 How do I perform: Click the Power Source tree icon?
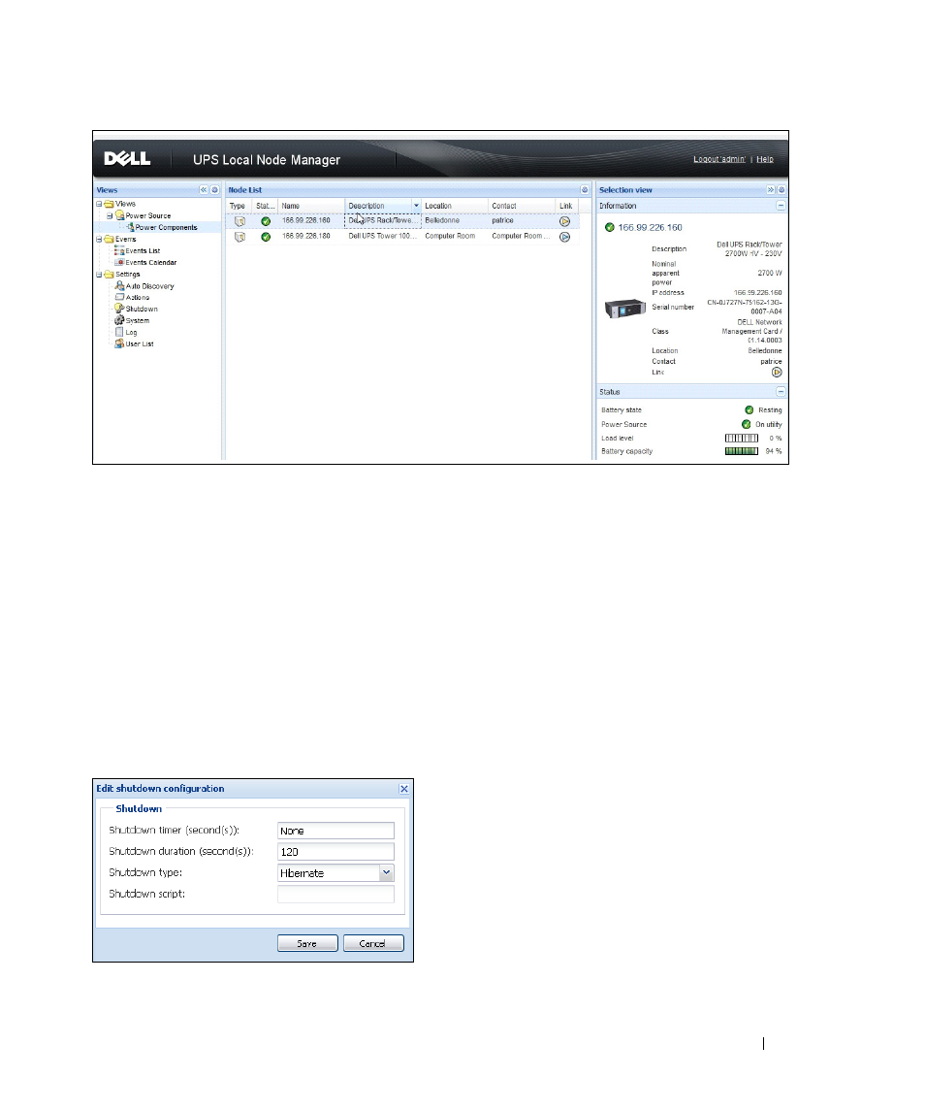point(119,215)
